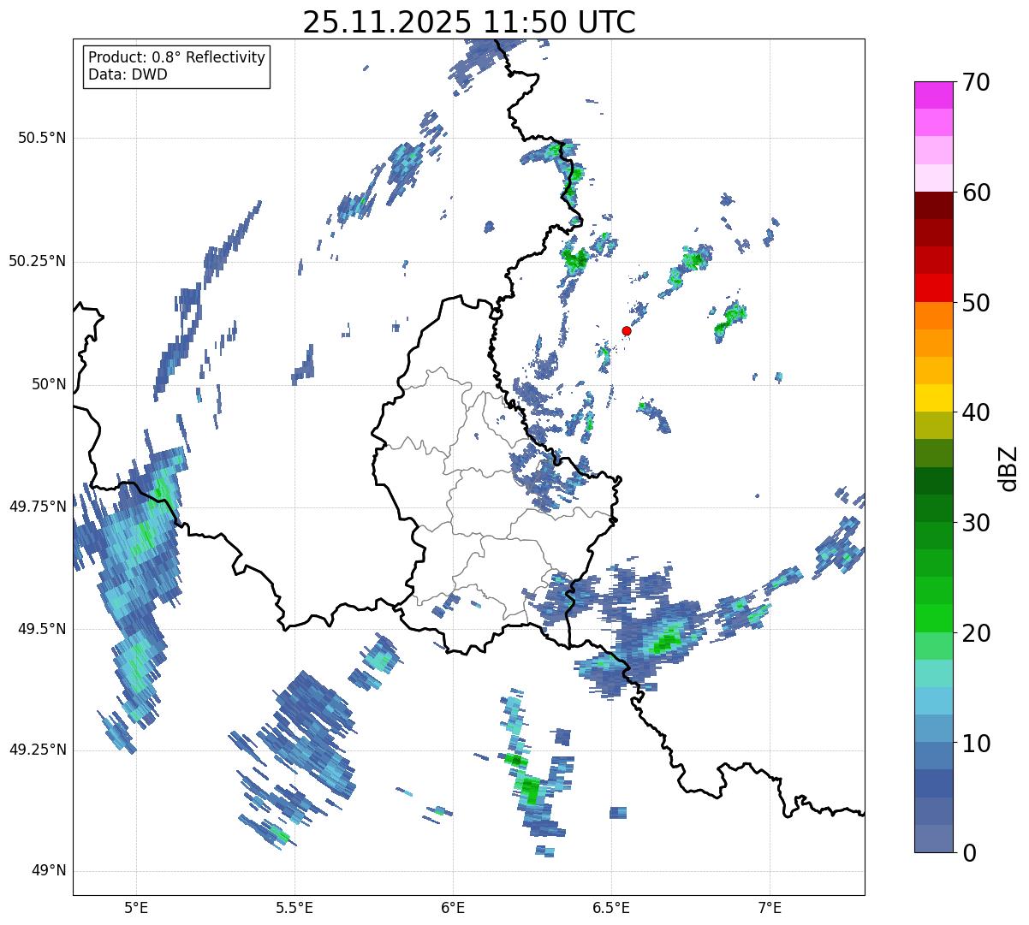Click the Product: 0.8° Reflectivity label

tap(176, 57)
